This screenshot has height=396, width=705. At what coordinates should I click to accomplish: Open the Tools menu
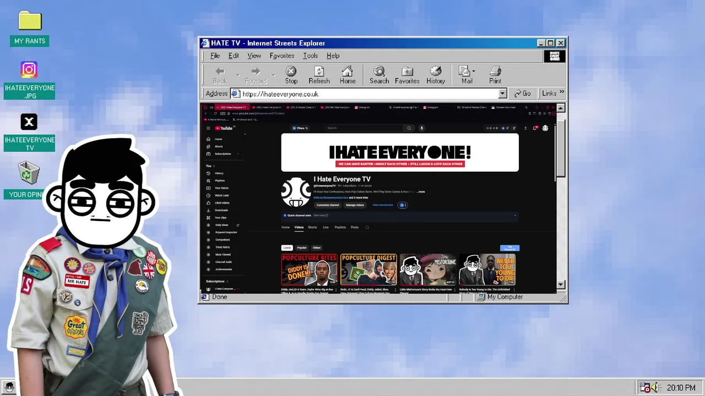coord(310,56)
